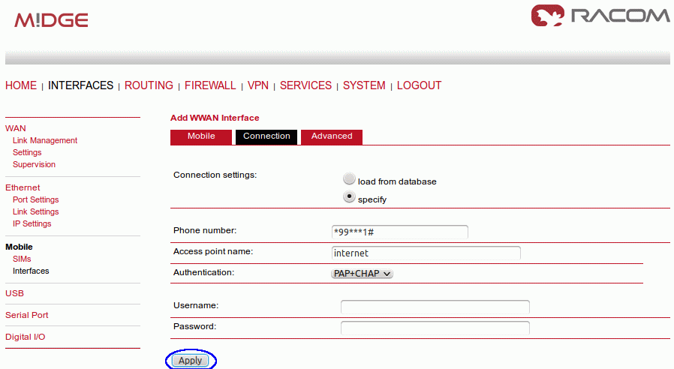Open Supervision under WAN
This screenshot has height=369, width=674.
click(34, 164)
